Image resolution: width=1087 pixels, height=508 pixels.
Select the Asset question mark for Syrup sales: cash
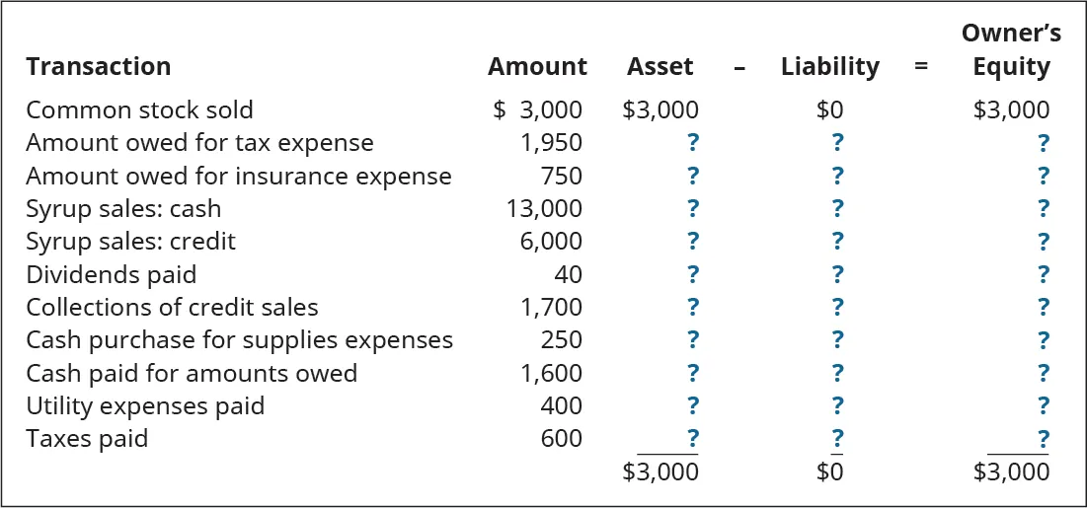pyautogui.click(x=693, y=208)
